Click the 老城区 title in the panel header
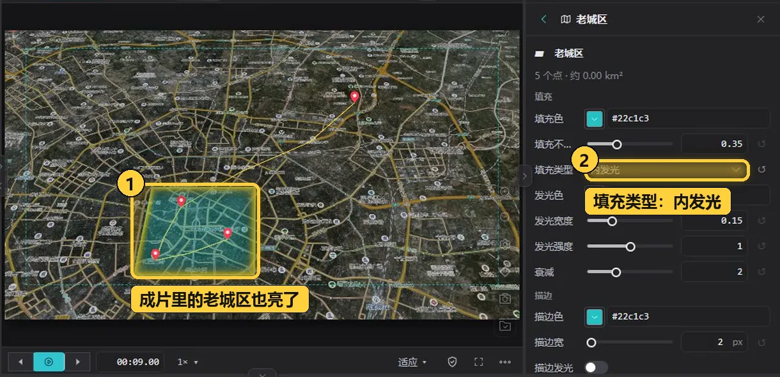780x377 pixels. pyautogui.click(x=591, y=19)
